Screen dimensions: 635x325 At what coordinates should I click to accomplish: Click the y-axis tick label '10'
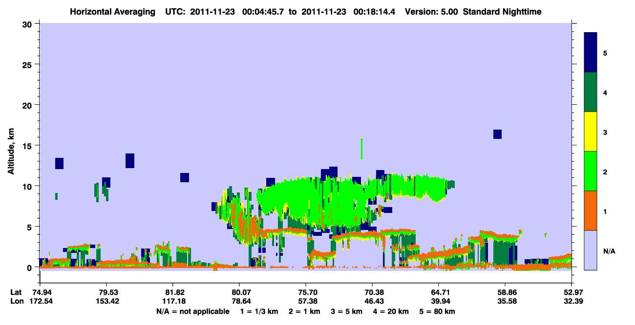(28, 186)
